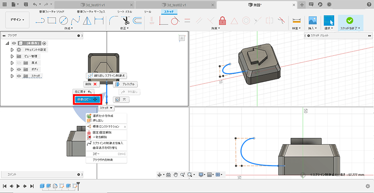374x193 pixels.
Task: Undo with the curved arrow icon
Action: click(x=35, y=5)
